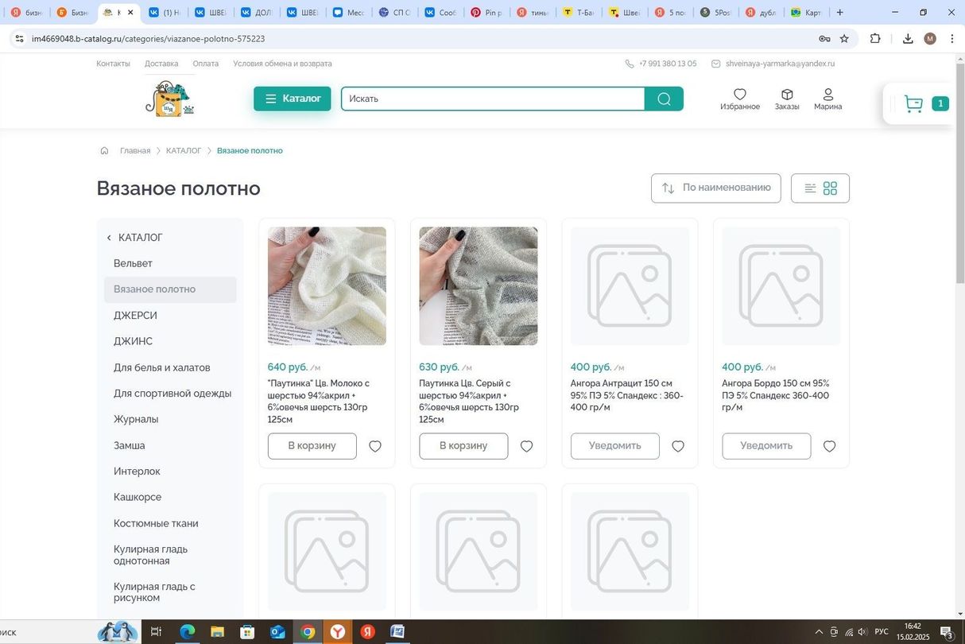The image size is (965, 644).
Task: Open the Доставка link
Action: coord(161,64)
